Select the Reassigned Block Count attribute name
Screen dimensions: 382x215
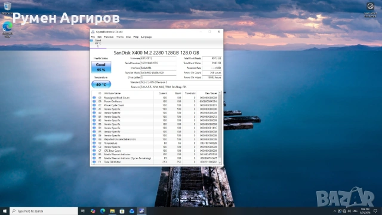coord(117,97)
